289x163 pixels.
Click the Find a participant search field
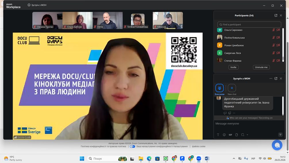click(x=249, y=25)
